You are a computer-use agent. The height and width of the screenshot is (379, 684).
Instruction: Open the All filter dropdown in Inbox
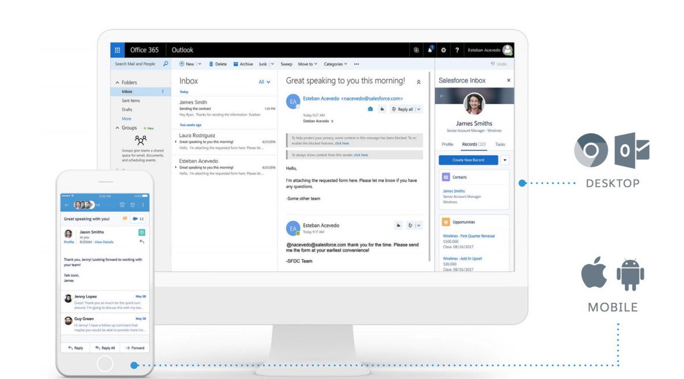264,81
